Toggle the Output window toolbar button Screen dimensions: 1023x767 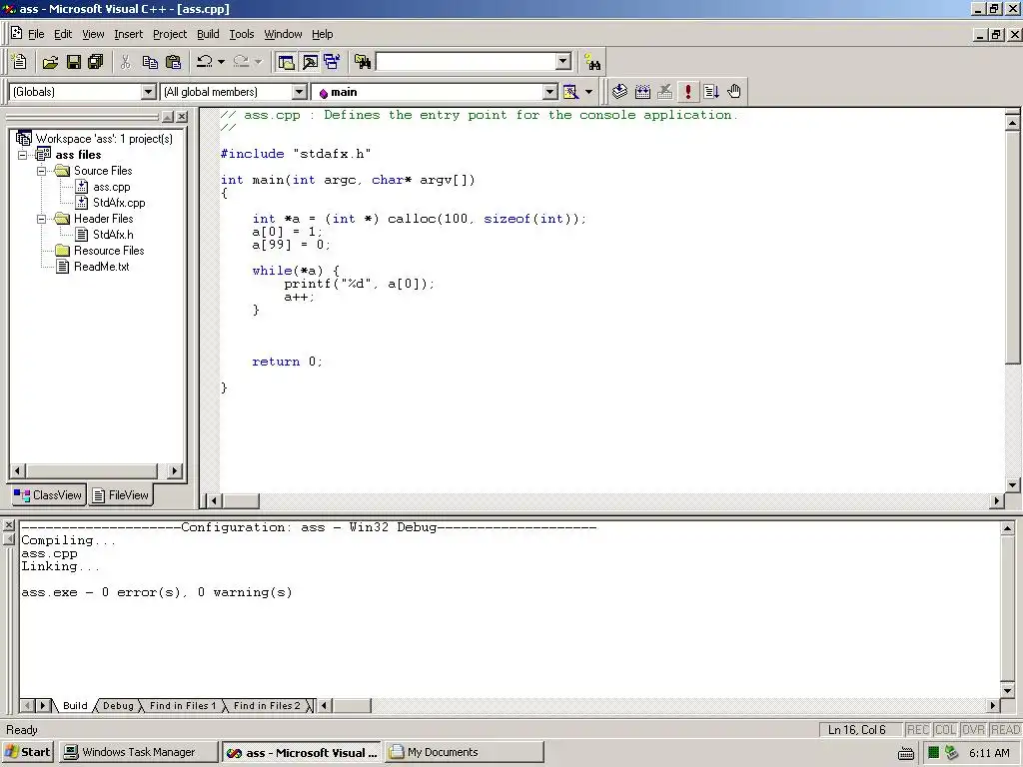(310, 62)
